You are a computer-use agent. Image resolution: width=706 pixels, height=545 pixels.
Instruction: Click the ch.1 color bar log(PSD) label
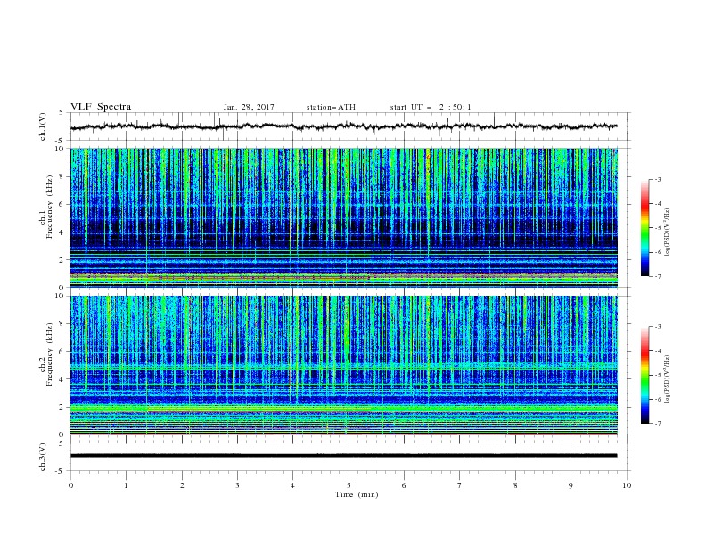point(667,232)
